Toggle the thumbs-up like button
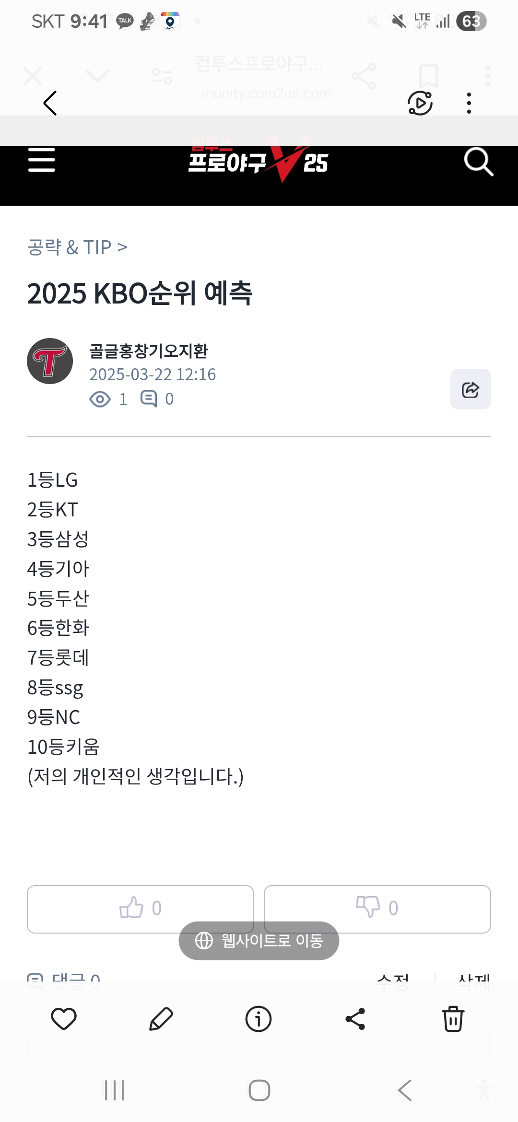Image resolution: width=518 pixels, height=1122 pixels. point(140,909)
